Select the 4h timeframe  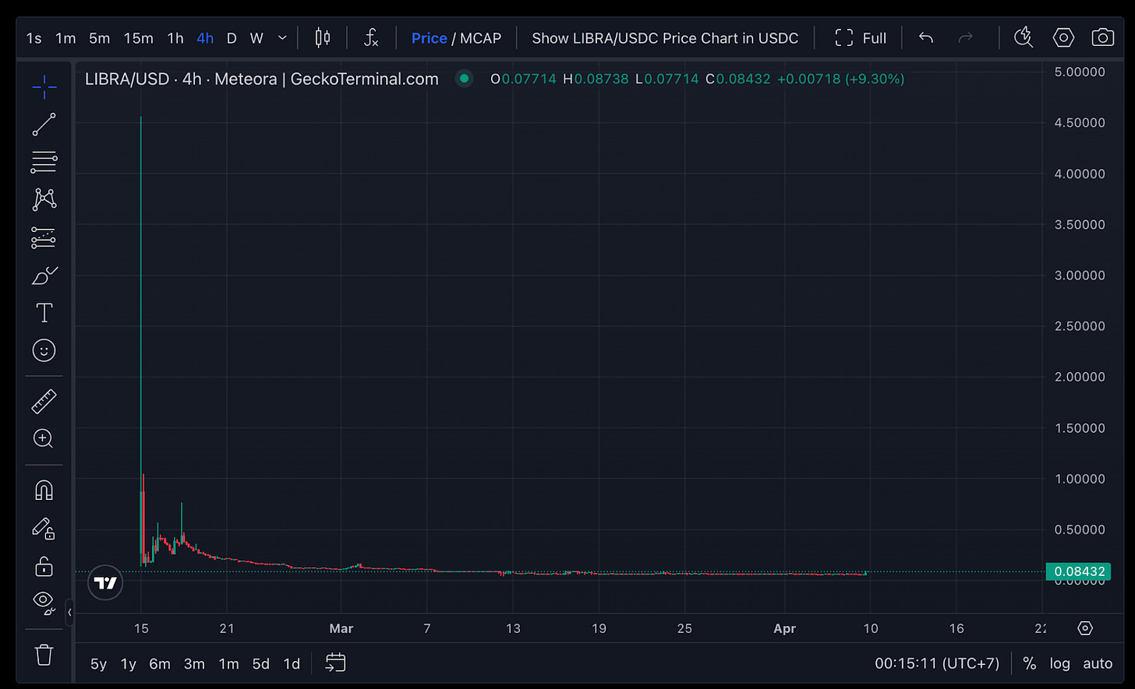tap(205, 37)
